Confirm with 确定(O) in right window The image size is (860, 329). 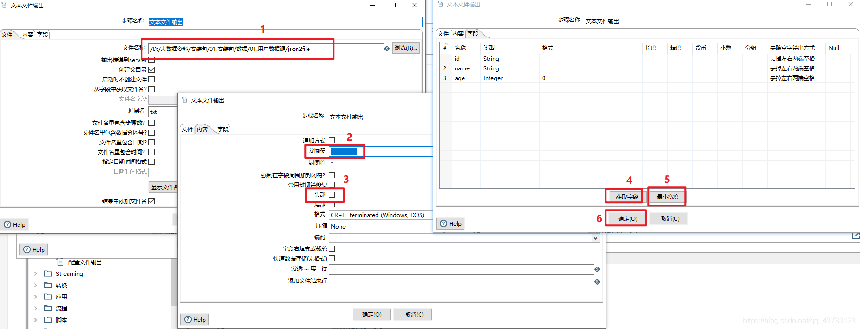(x=627, y=218)
